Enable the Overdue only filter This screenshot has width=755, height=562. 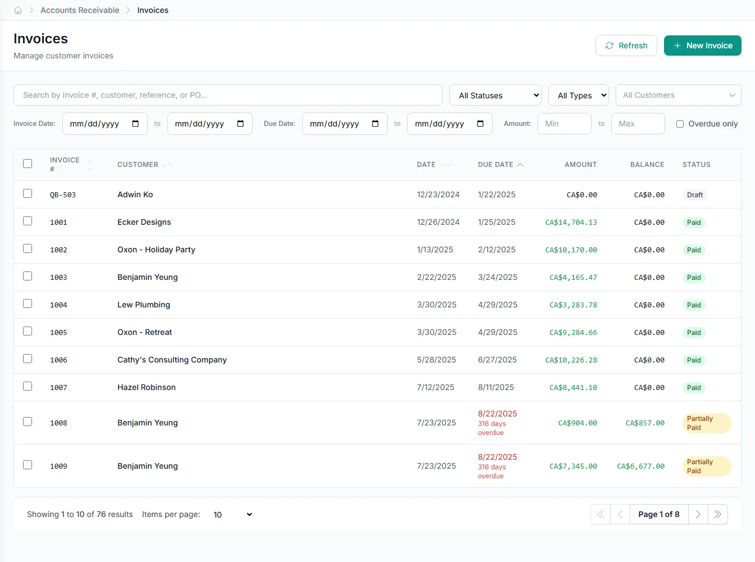coord(680,124)
